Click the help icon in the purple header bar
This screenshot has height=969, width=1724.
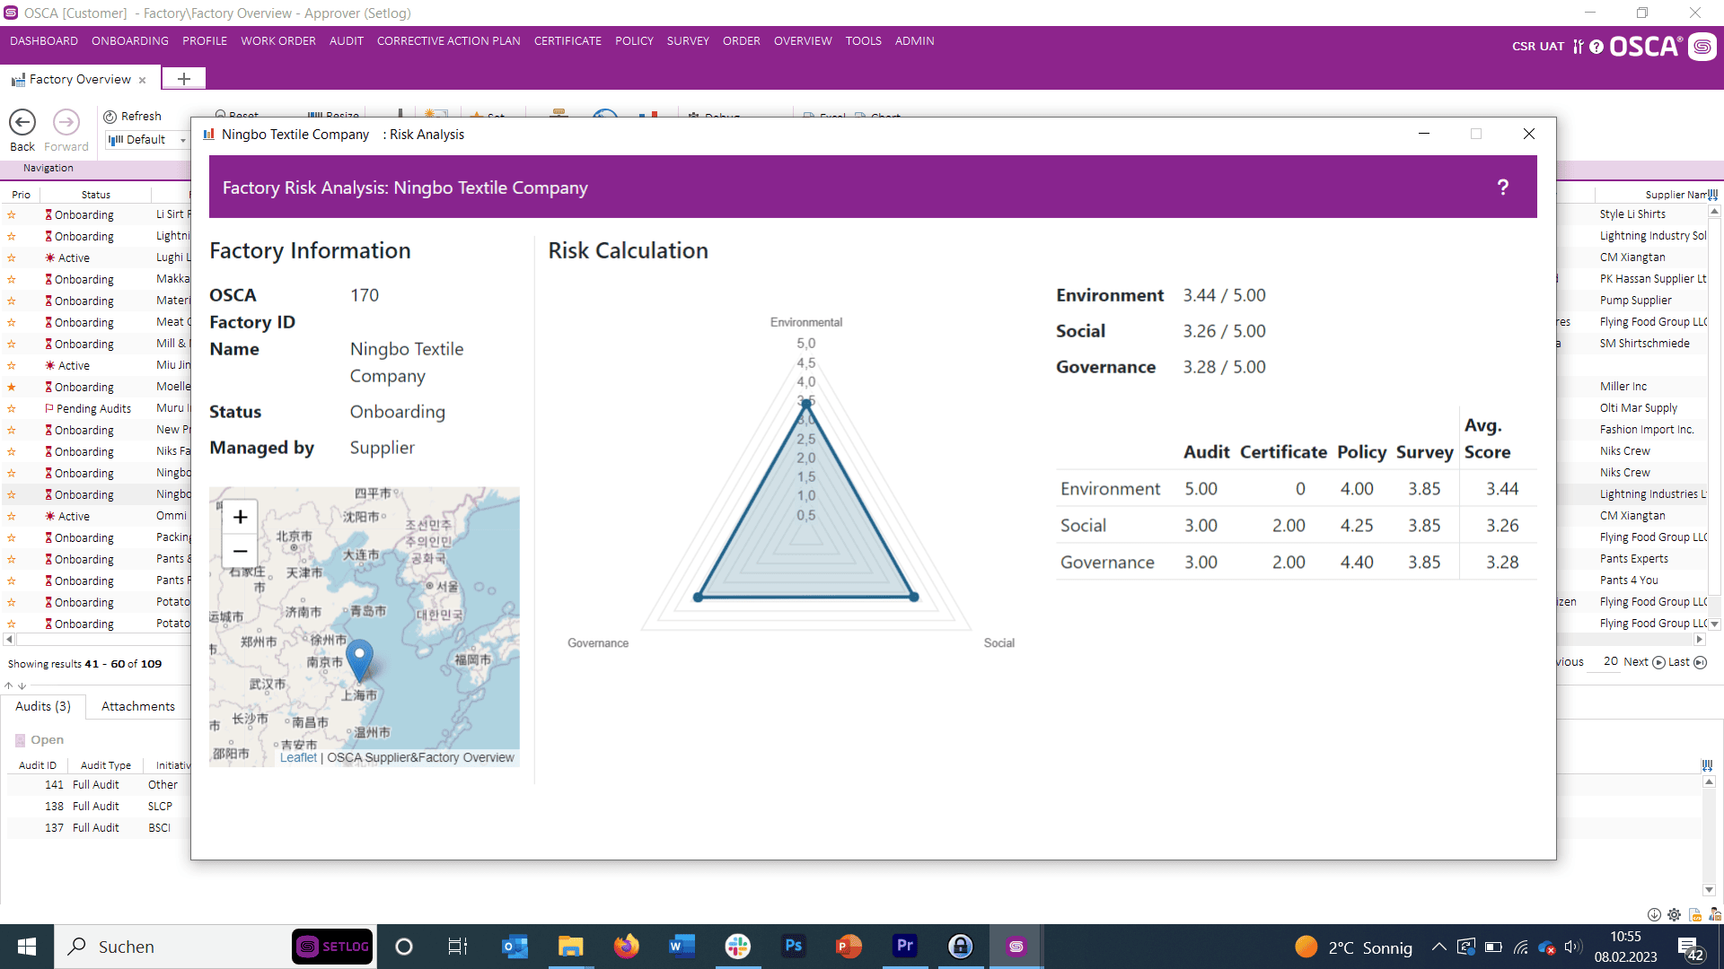click(1596, 47)
